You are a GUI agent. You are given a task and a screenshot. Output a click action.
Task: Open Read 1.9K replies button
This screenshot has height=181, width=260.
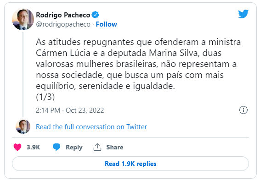(x=130, y=164)
